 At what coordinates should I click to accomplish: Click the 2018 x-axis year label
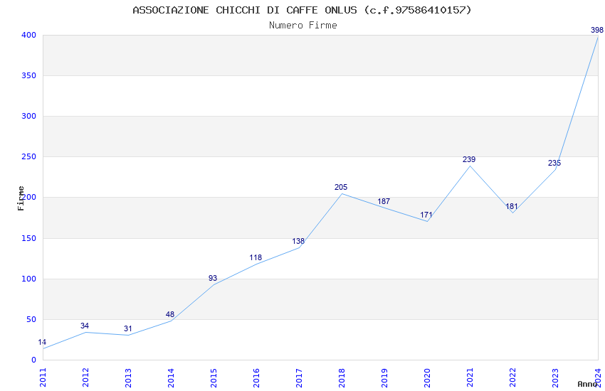pos(342,378)
